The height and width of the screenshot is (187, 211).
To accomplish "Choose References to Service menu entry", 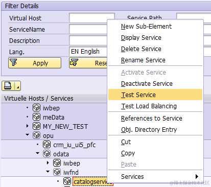I will tap(155, 119).
